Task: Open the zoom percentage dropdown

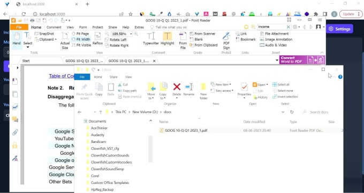Action: [131, 34]
